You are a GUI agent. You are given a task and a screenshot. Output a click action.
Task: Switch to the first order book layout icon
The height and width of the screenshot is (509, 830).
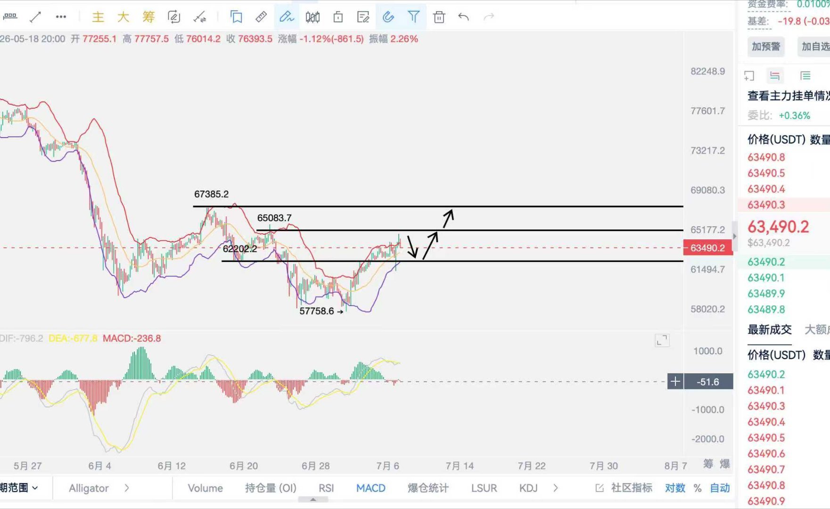pos(749,75)
